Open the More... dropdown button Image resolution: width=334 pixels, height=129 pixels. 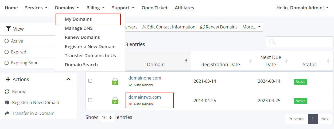point(251,27)
